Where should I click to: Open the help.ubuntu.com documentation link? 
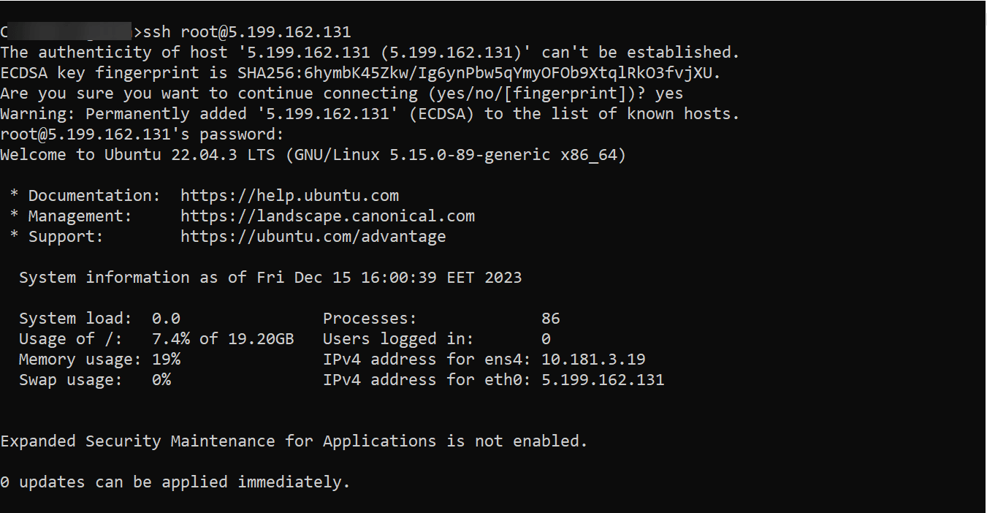pyautogui.click(x=289, y=196)
